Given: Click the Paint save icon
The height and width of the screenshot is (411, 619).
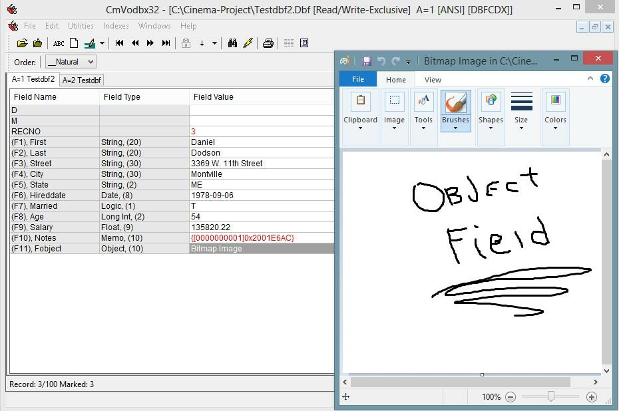Looking at the screenshot, I should 366,61.
